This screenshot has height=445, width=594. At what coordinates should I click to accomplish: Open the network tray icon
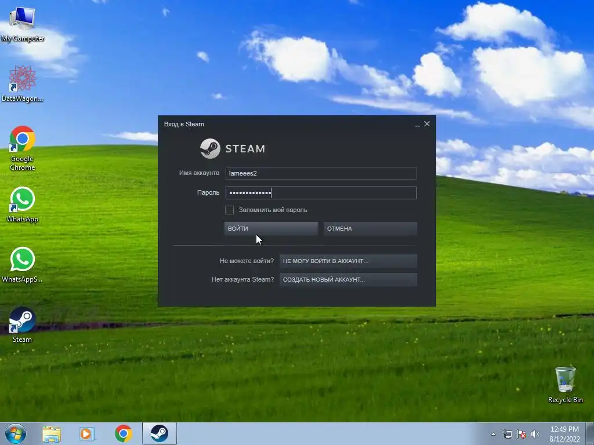pyautogui.click(x=507, y=435)
